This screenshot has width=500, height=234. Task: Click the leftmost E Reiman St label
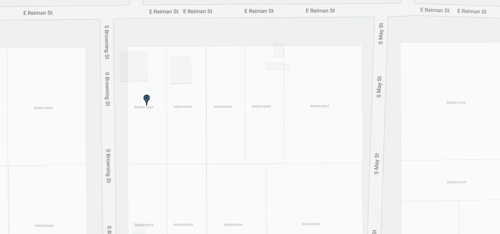[x=38, y=13]
